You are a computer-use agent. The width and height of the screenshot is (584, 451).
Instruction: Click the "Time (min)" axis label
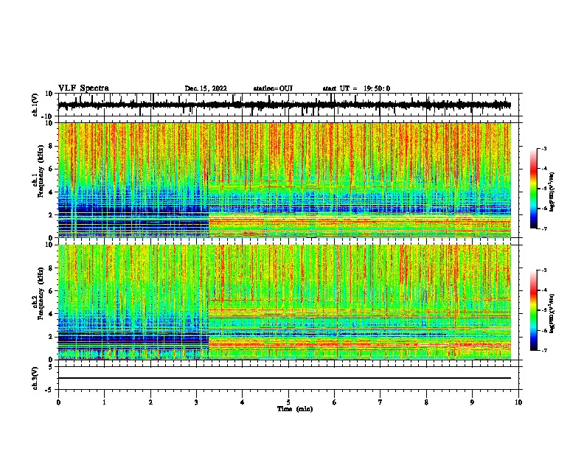coord(295,409)
